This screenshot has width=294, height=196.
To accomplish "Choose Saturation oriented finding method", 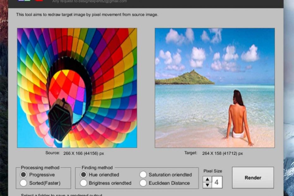I will 143,175.
